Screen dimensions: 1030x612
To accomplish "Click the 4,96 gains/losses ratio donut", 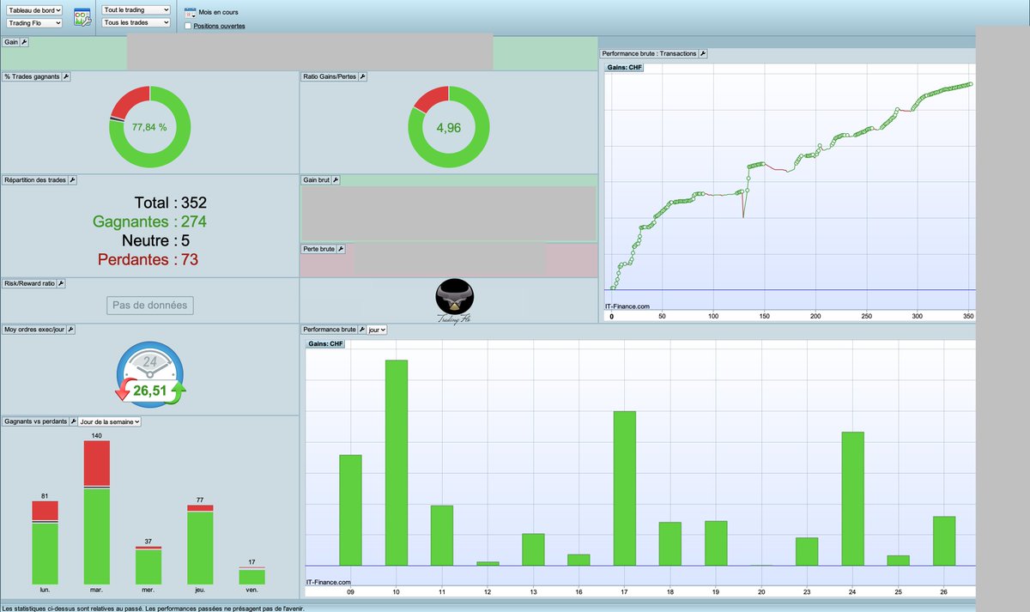I will pyautogui.click(x=449, y=126).
